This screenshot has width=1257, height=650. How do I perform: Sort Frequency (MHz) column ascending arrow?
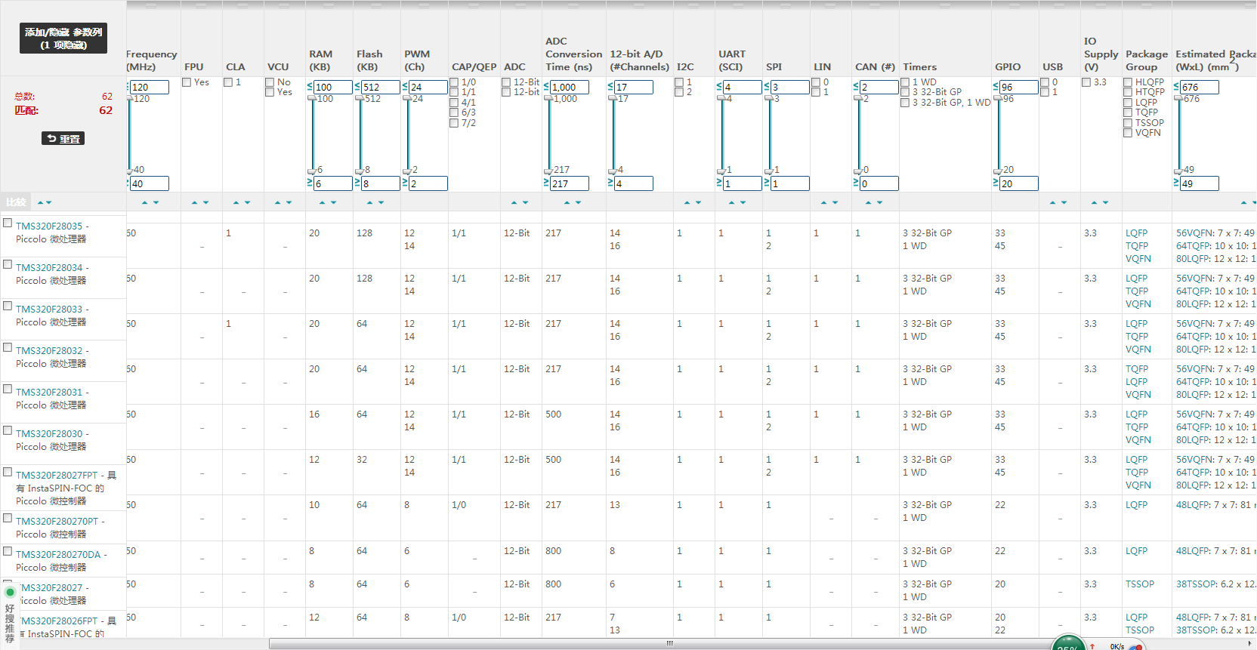(x=145, y=202)
